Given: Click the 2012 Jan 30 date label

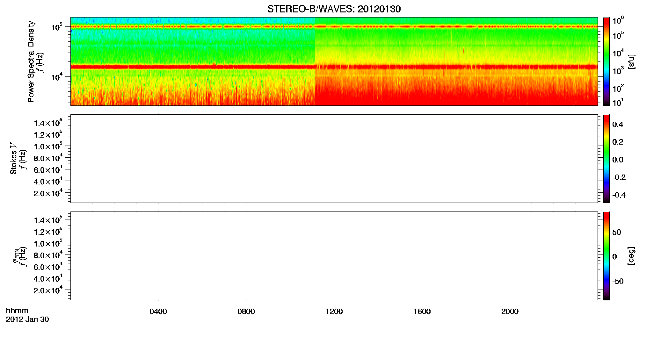Looking at the screenshot, I should [x=27, y=319].
